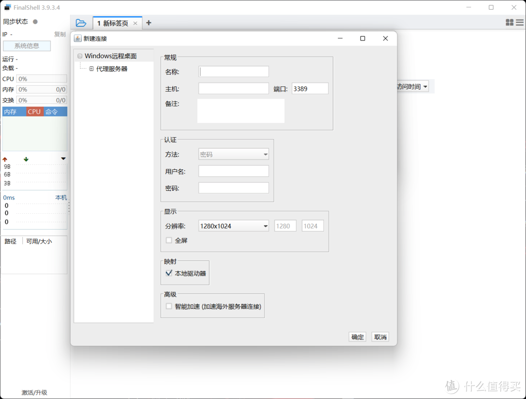Click the sync status indicator dot
This screenshot has width=526, height=399.
point(35,22)
